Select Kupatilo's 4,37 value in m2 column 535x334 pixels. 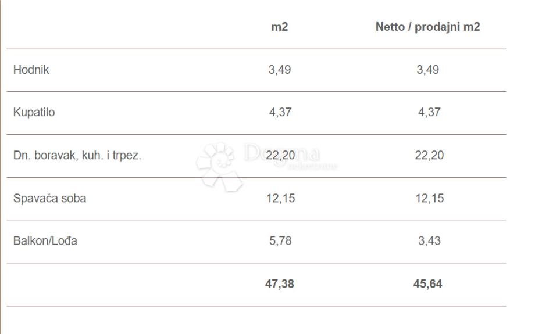point(280,113)
